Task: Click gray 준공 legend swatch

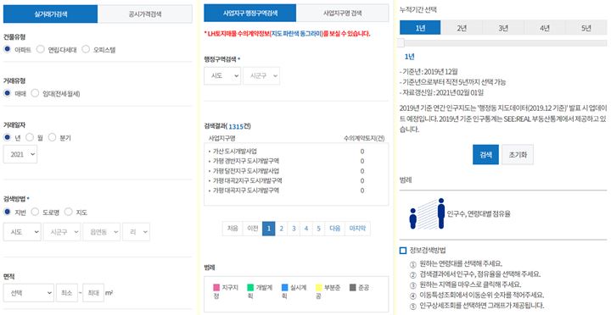Action: pyautogui.click(x=353, y=288)
